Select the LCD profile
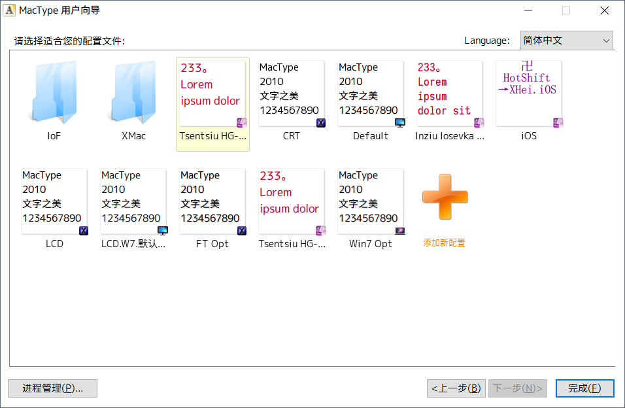This screenshot has height=408, width=625. pyautogui.click(x=54, y=201)
